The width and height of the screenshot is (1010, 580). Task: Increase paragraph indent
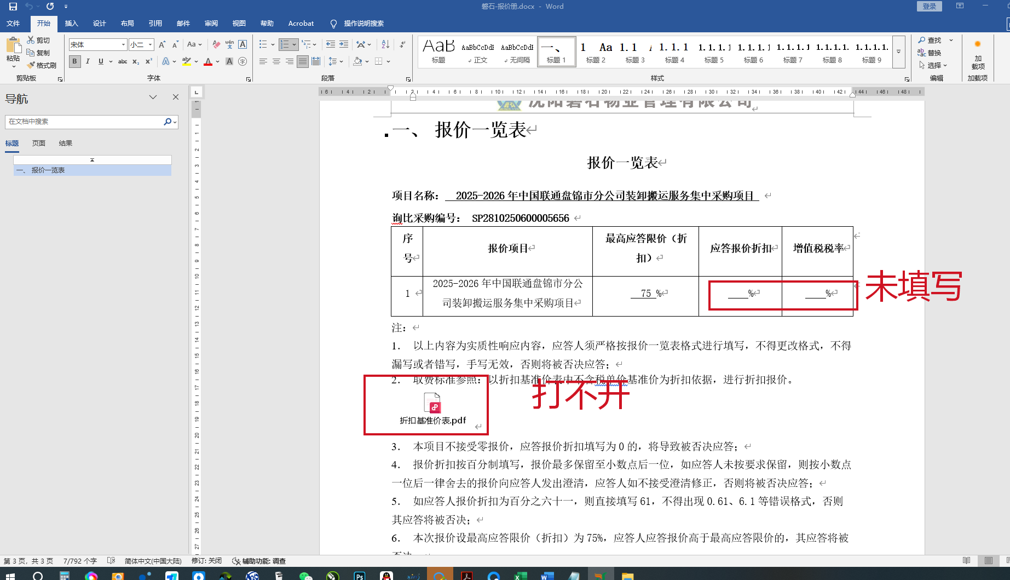344,44
